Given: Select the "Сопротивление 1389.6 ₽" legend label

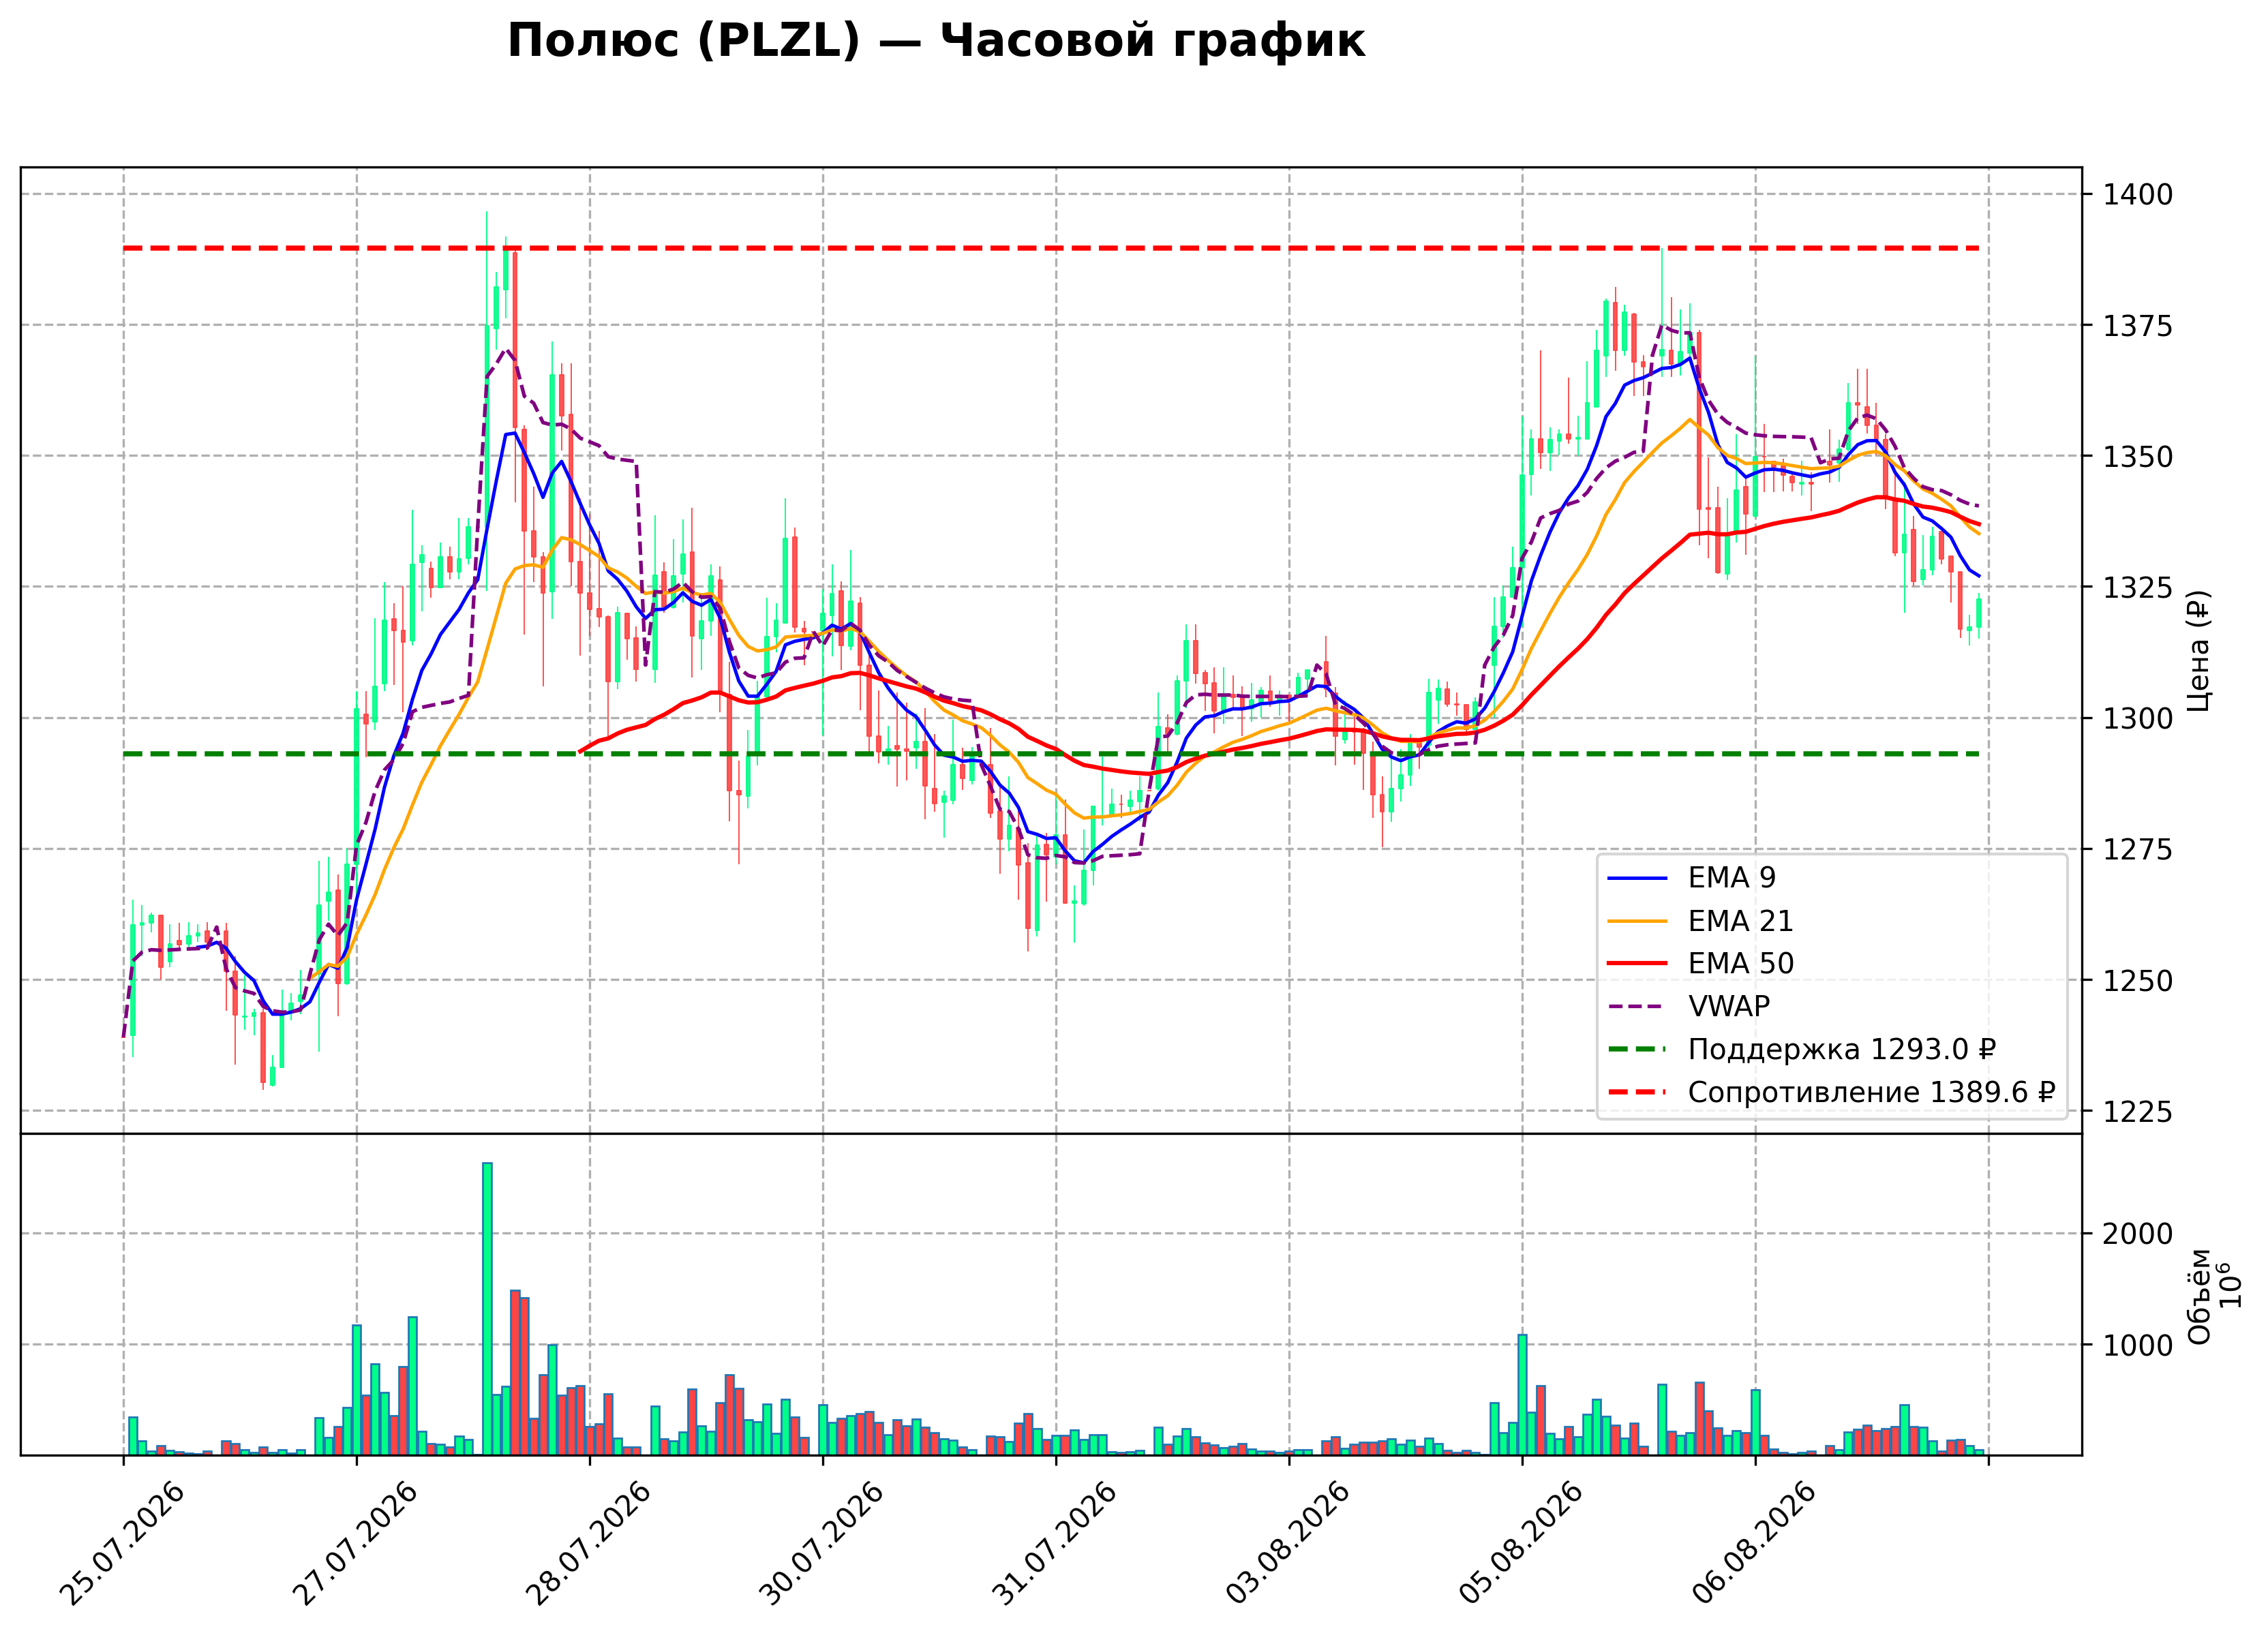Looking at the screenshot, I should 1871,1092.
